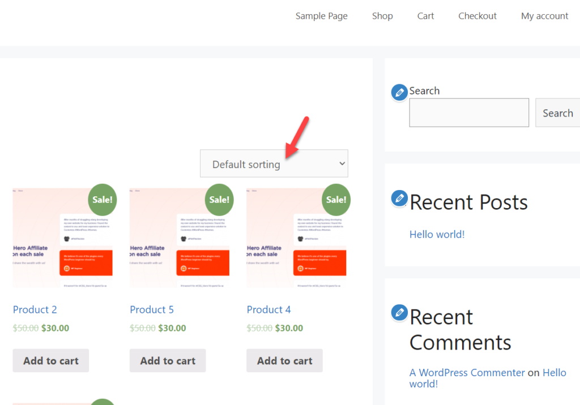Click the Product 4 thumbnail image
Screen dimensions: 580x405
pyautogui.click(x=296, y=238)
